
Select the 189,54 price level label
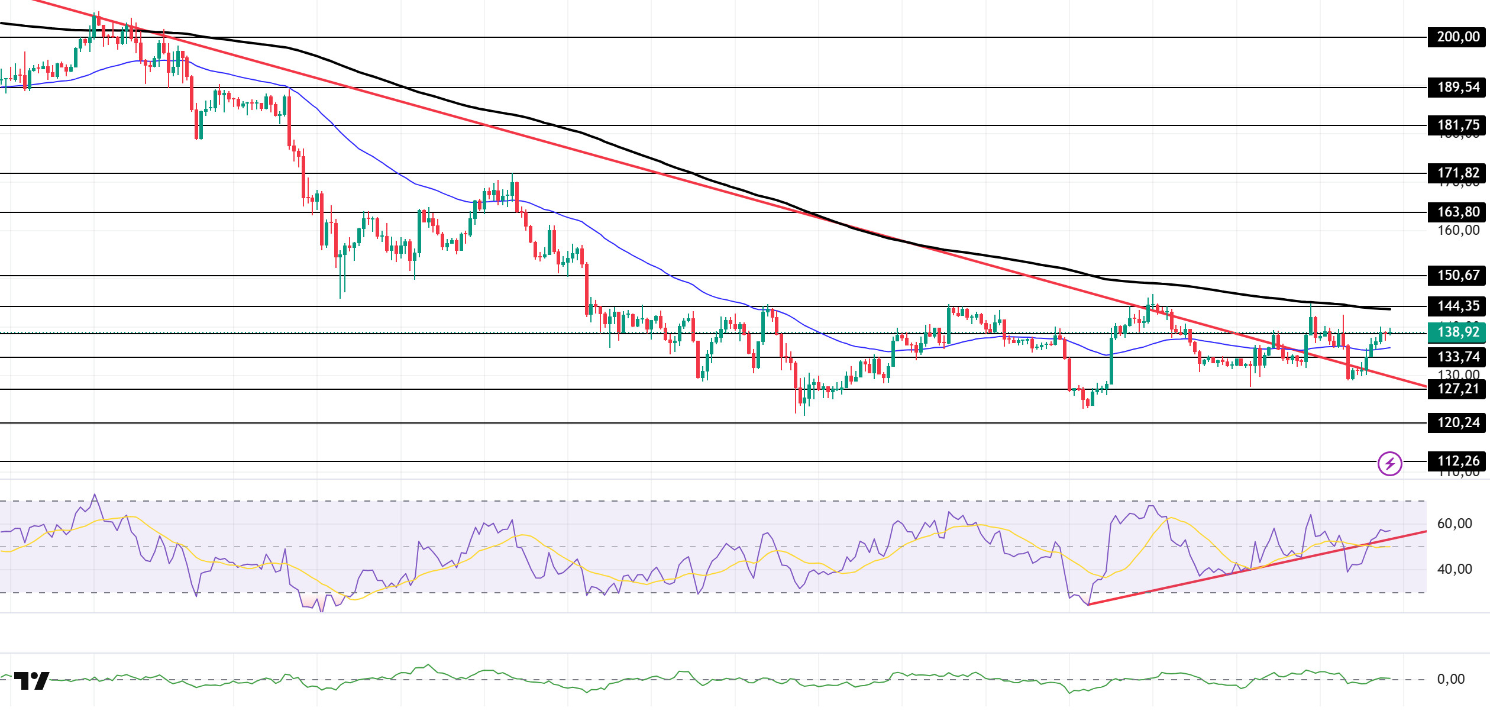[1457, 87]
